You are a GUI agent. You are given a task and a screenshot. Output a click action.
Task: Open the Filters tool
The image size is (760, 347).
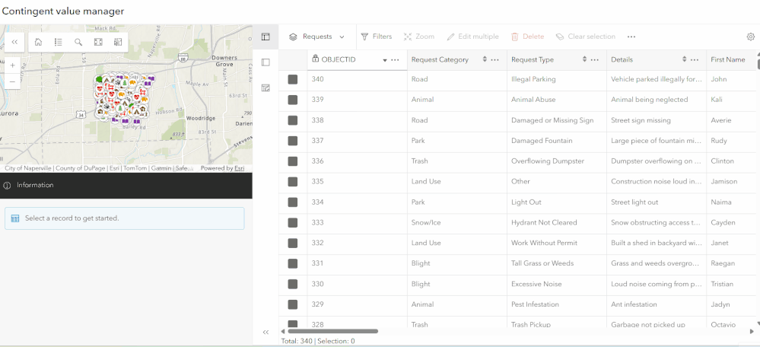coord(377,37)
